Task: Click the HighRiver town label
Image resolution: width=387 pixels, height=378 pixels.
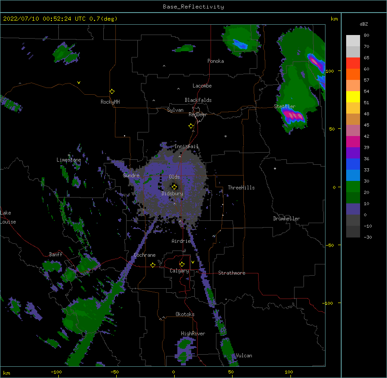Action: pos(193,334)
